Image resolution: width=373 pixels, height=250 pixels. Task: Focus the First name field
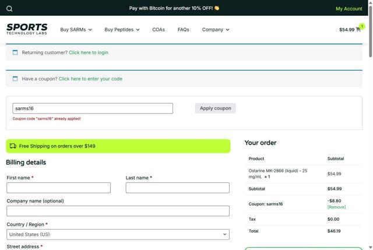tap(58, 188)
